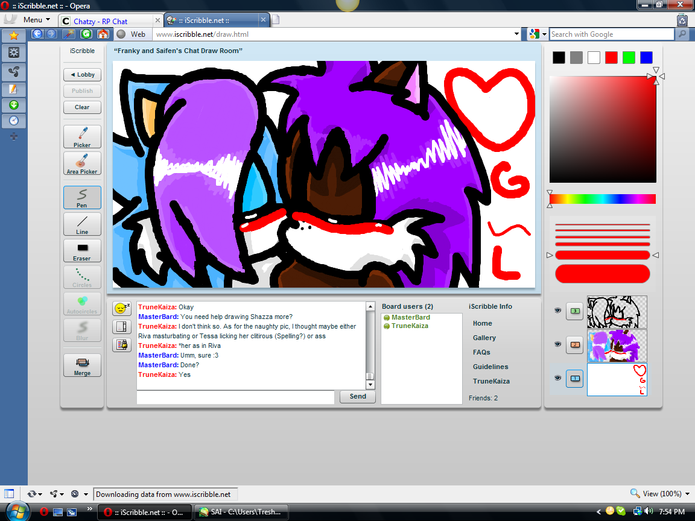
Task: Open iScribble Opera window from the taskbar
Action: click(x=145, y=512)
